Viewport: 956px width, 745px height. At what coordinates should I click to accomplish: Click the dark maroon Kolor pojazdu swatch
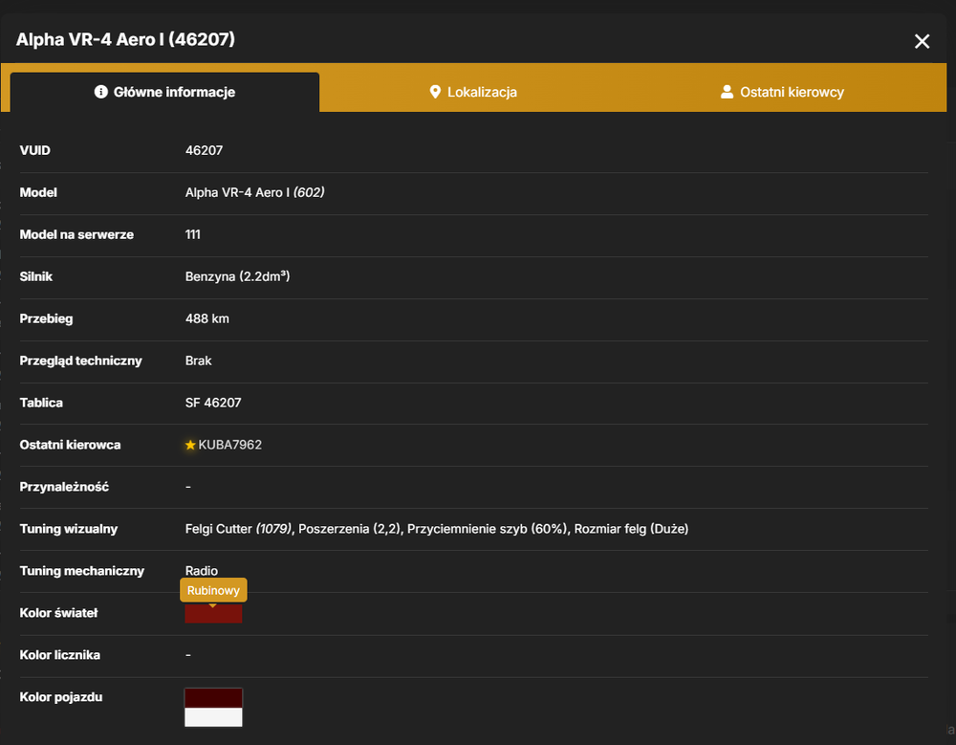[x=213, y=698]
